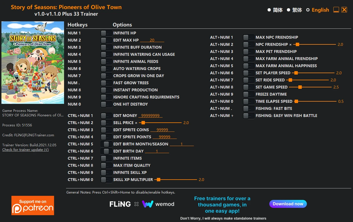The image size is (353, 222).
Task: Enable Fishing: Fast Bite toggle
Action: [249, 108]
